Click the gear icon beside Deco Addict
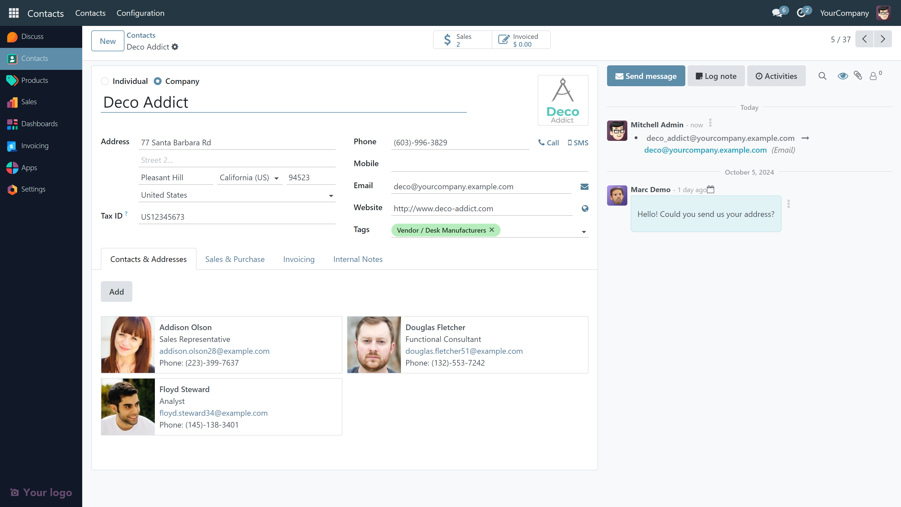The height and width of the screenshot is (507, 901). click(175, 47)
